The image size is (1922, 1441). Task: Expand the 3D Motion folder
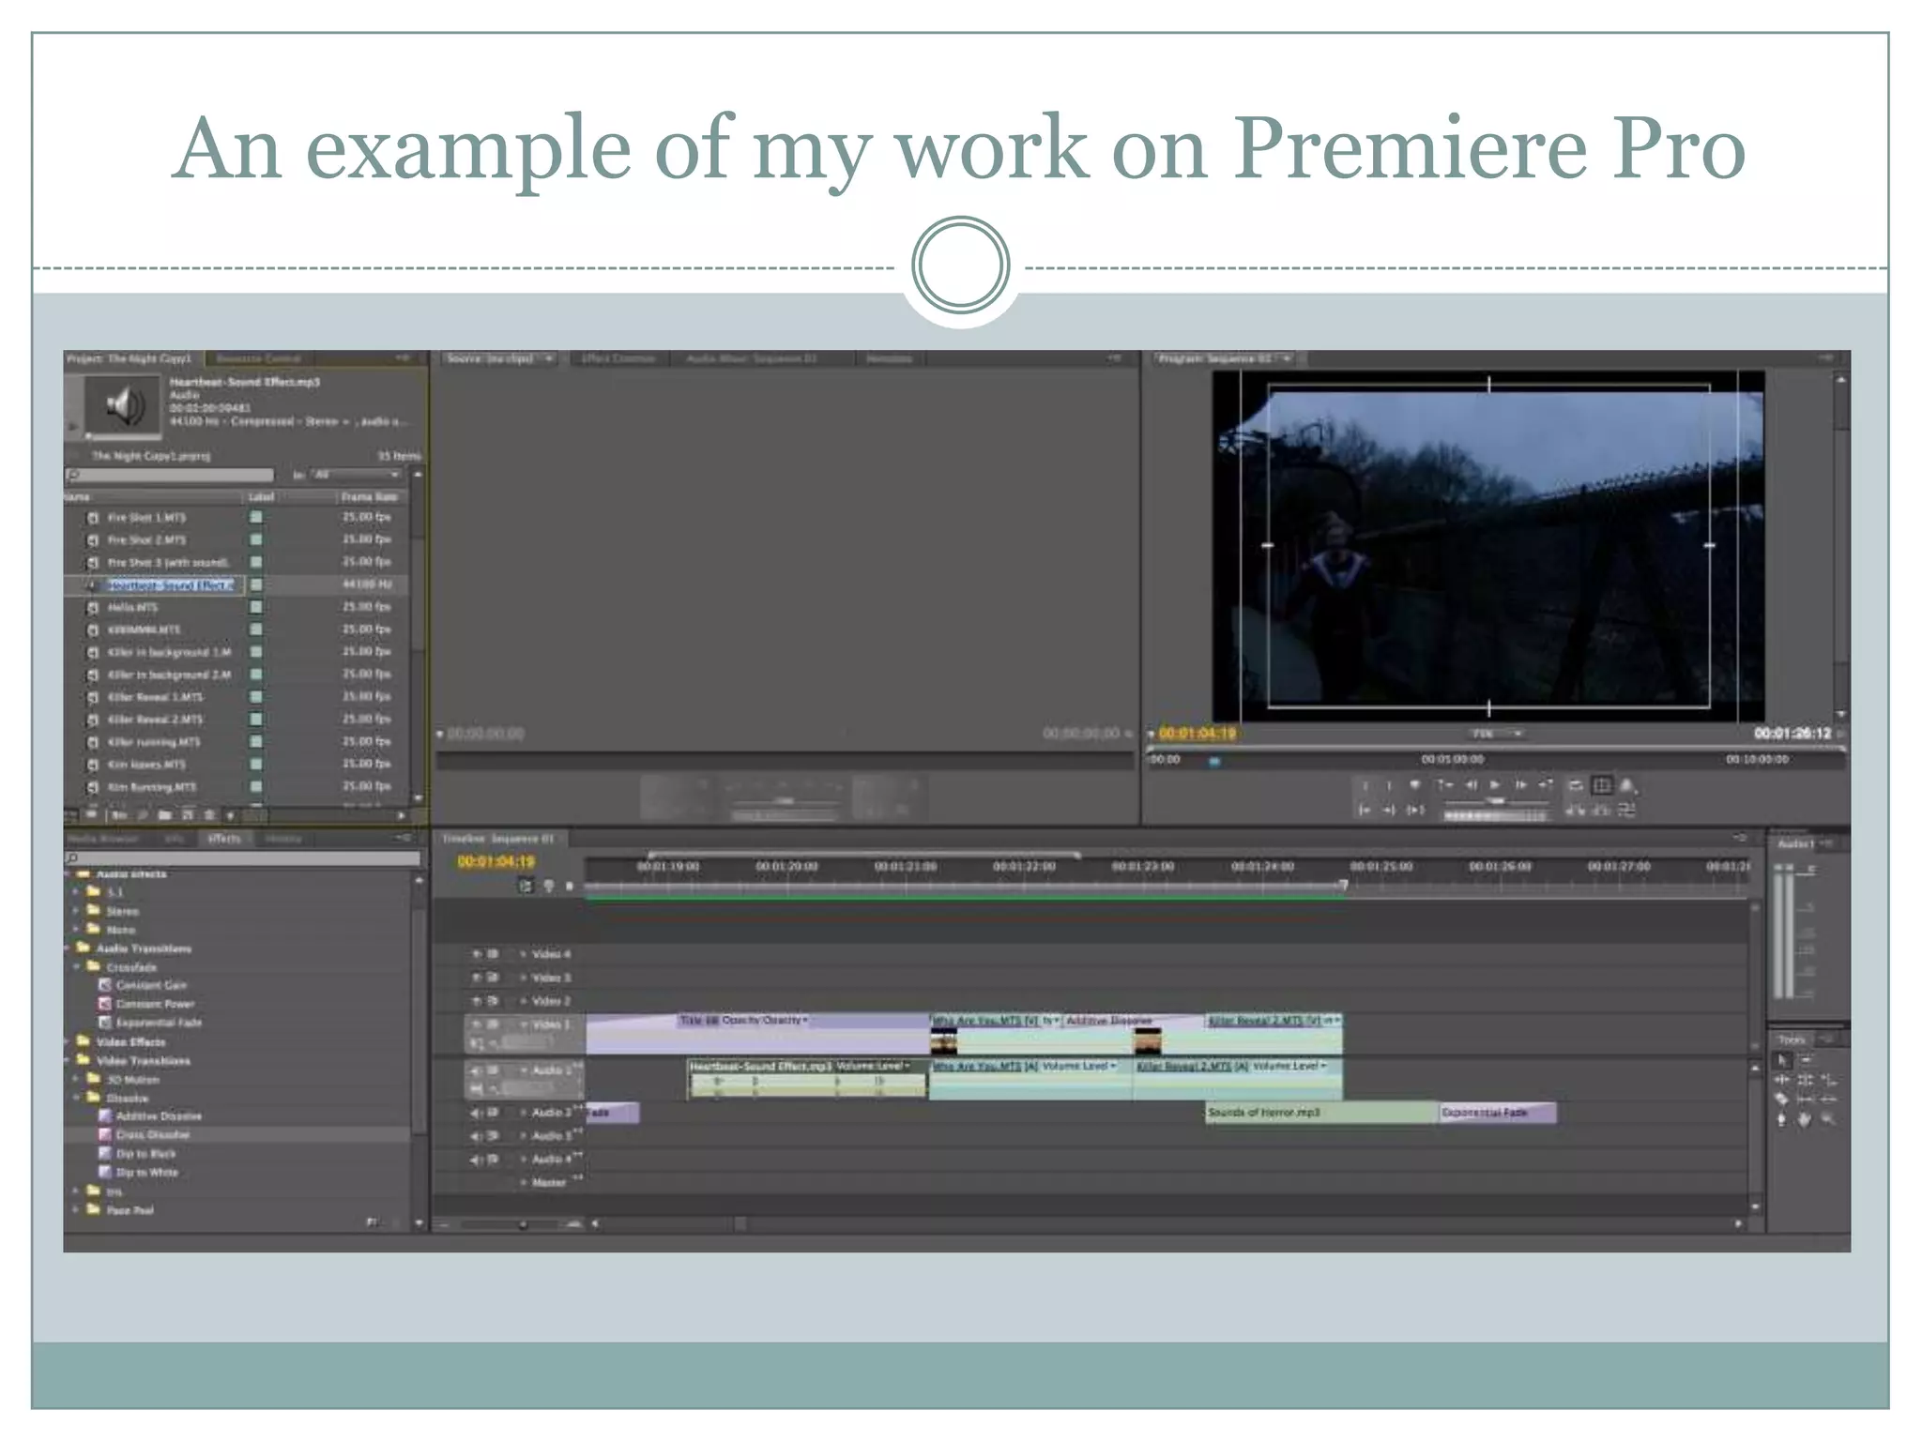[76, 1079]
